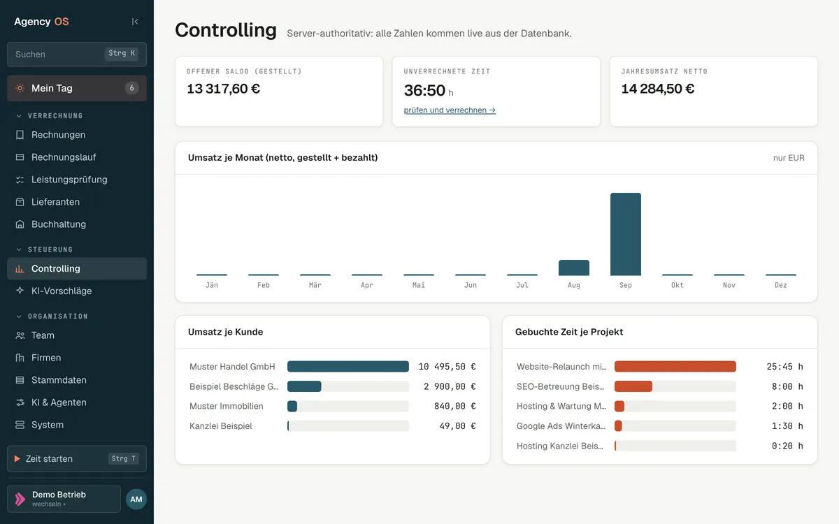Navigate to Leistungsprüfung
839x524 pixels.
77,180
